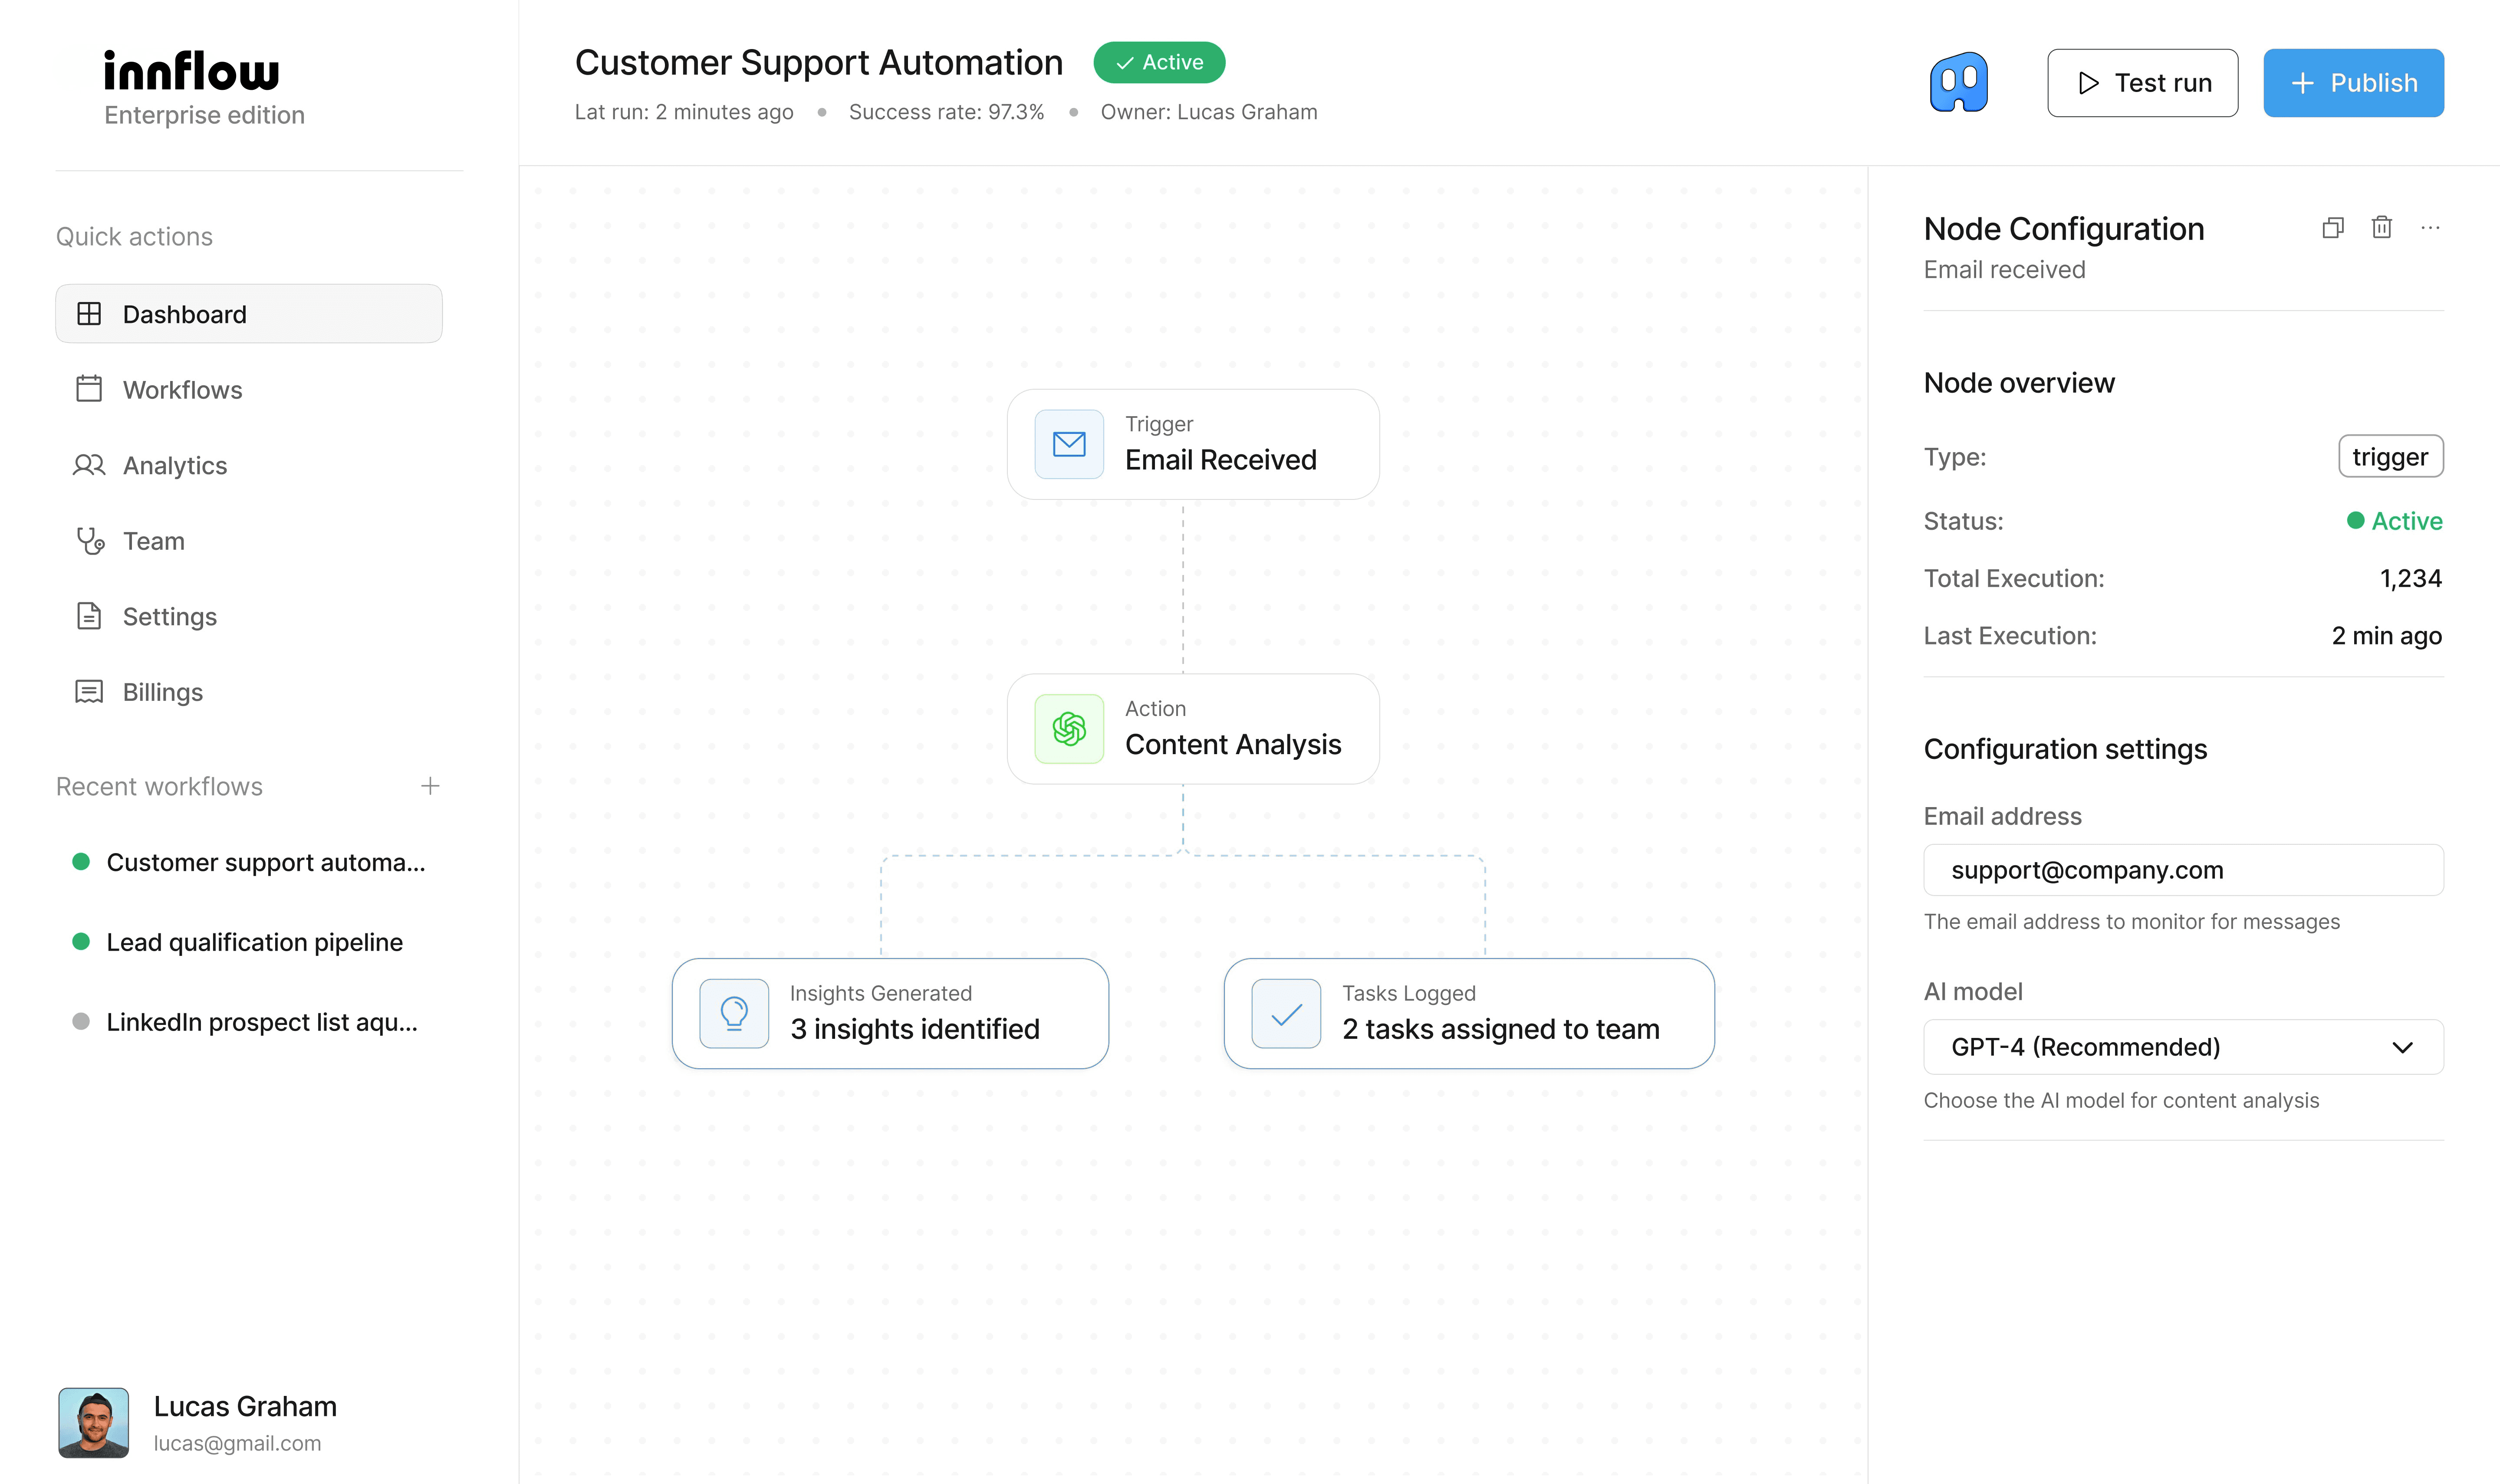Click the checkmark Tasks Logged icon
The image size is (2500, 1484).
(x=1286, y=1013)
